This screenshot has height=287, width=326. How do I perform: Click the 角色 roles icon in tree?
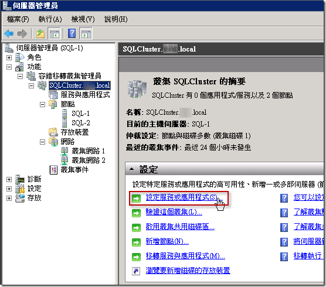[20, 57]
